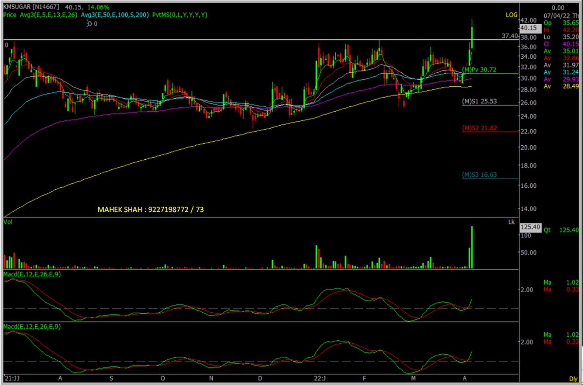Click the LOG scale label

511,15
